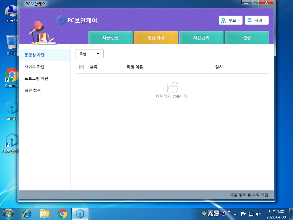This screenshot has width=293, height=220.
Task: Open the 오늘 date range dropdown
Action: tap(90, 54)
